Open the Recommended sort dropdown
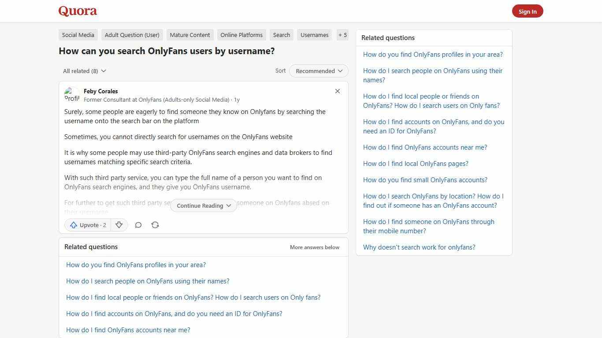The image size is (602, 338). (x=318, y=70)
